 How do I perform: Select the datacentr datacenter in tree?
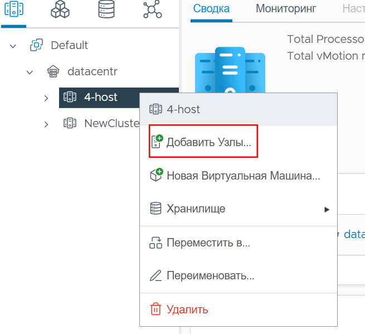point(92,71)
